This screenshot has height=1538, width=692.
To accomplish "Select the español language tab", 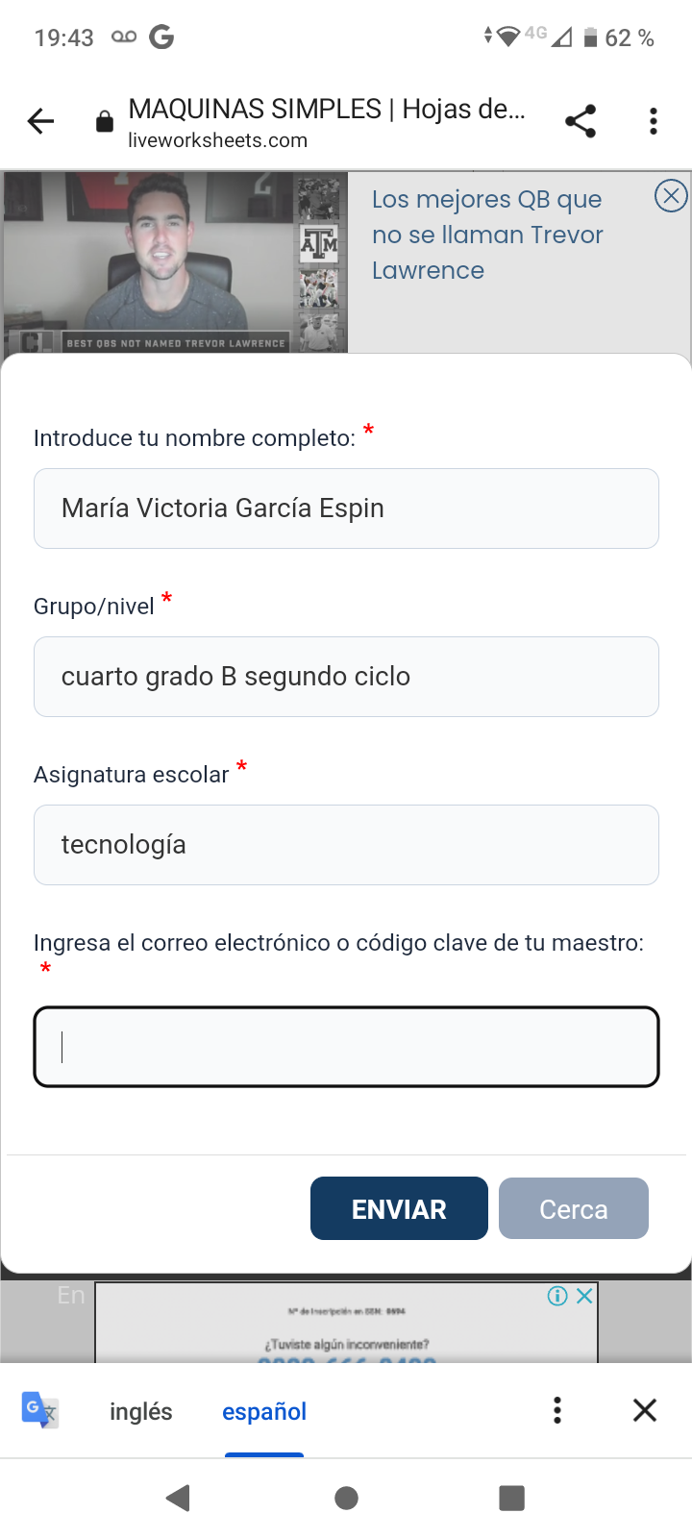I will (264, 1411).
